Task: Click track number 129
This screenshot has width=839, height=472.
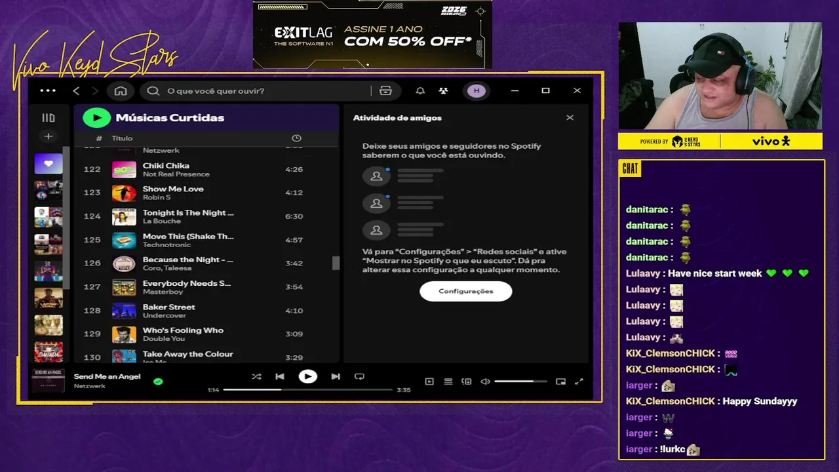Action: 92,334
